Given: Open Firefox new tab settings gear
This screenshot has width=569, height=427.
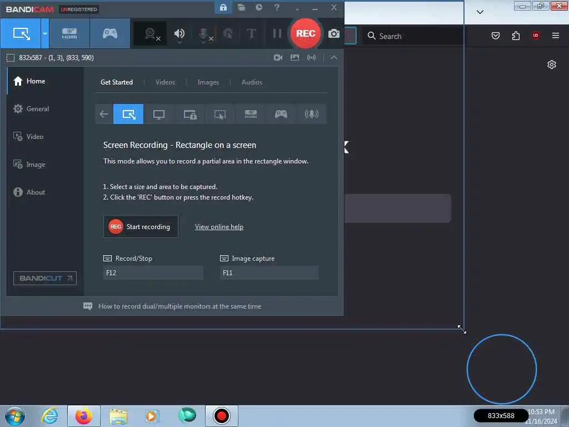Looking at the screenshot, I should 552,64.
